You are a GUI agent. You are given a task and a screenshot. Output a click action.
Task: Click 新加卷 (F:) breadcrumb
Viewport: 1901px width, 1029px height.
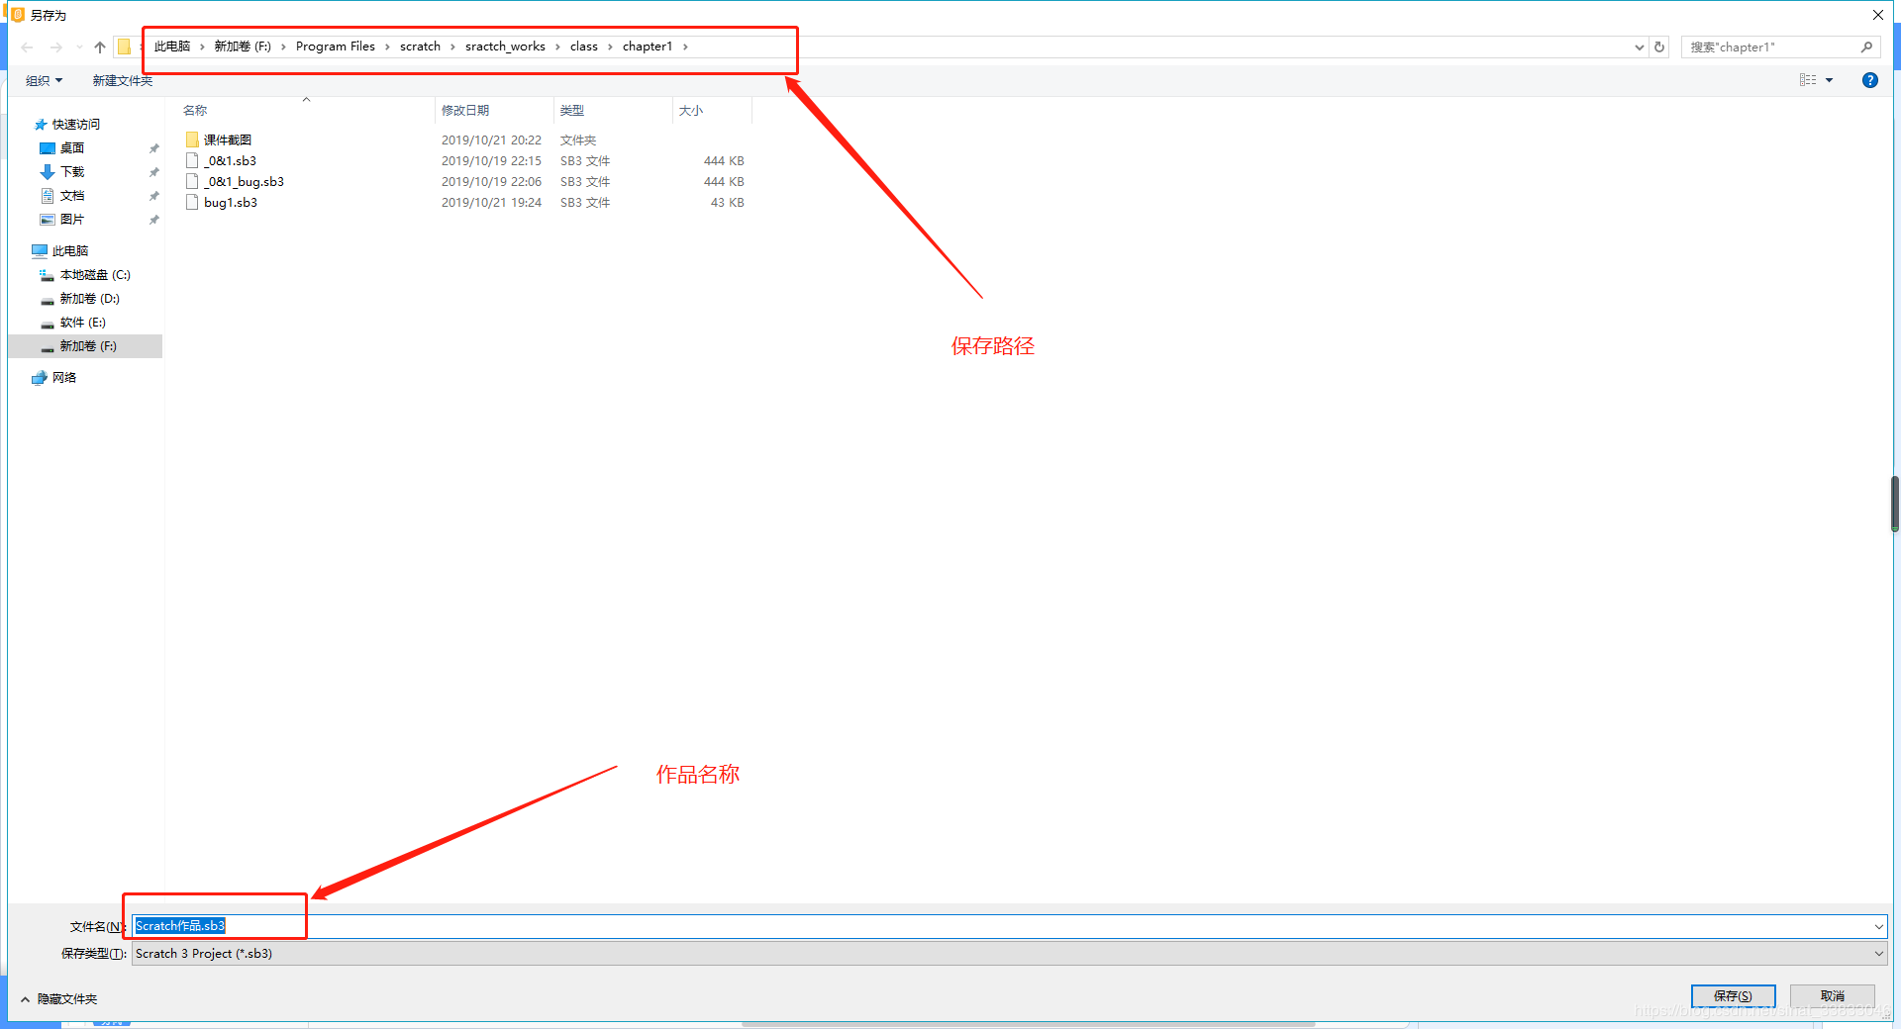[243, 47]
